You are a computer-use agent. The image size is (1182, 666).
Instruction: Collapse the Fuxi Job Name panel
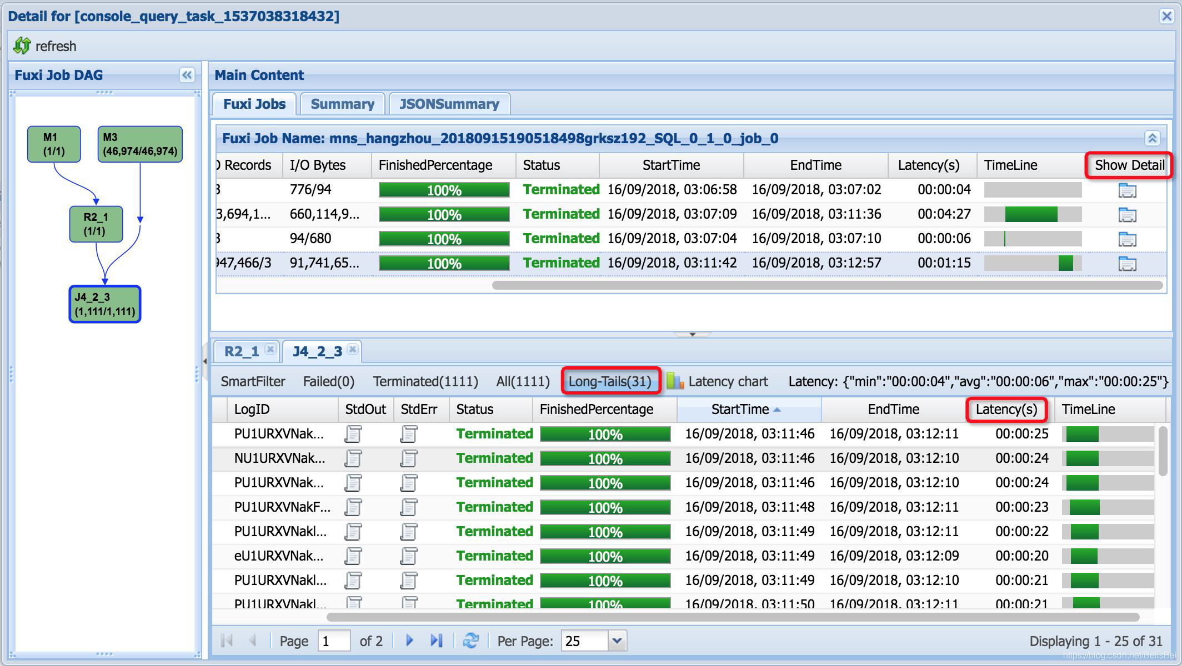coord(1152,138)
